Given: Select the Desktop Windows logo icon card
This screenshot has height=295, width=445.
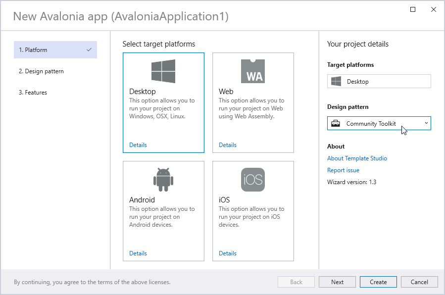Looking at the screenshot, I should tap(163, 71).
